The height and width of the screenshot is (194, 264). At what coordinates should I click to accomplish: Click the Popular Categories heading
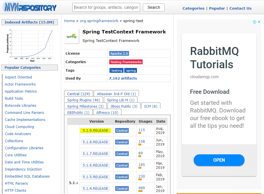click(x=29, y=67)
